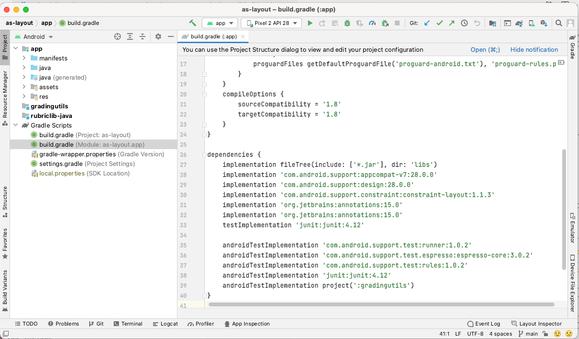579x339 pixels.
Task: Click the editor horizontal scrollbar
Action: pos(382,304)
